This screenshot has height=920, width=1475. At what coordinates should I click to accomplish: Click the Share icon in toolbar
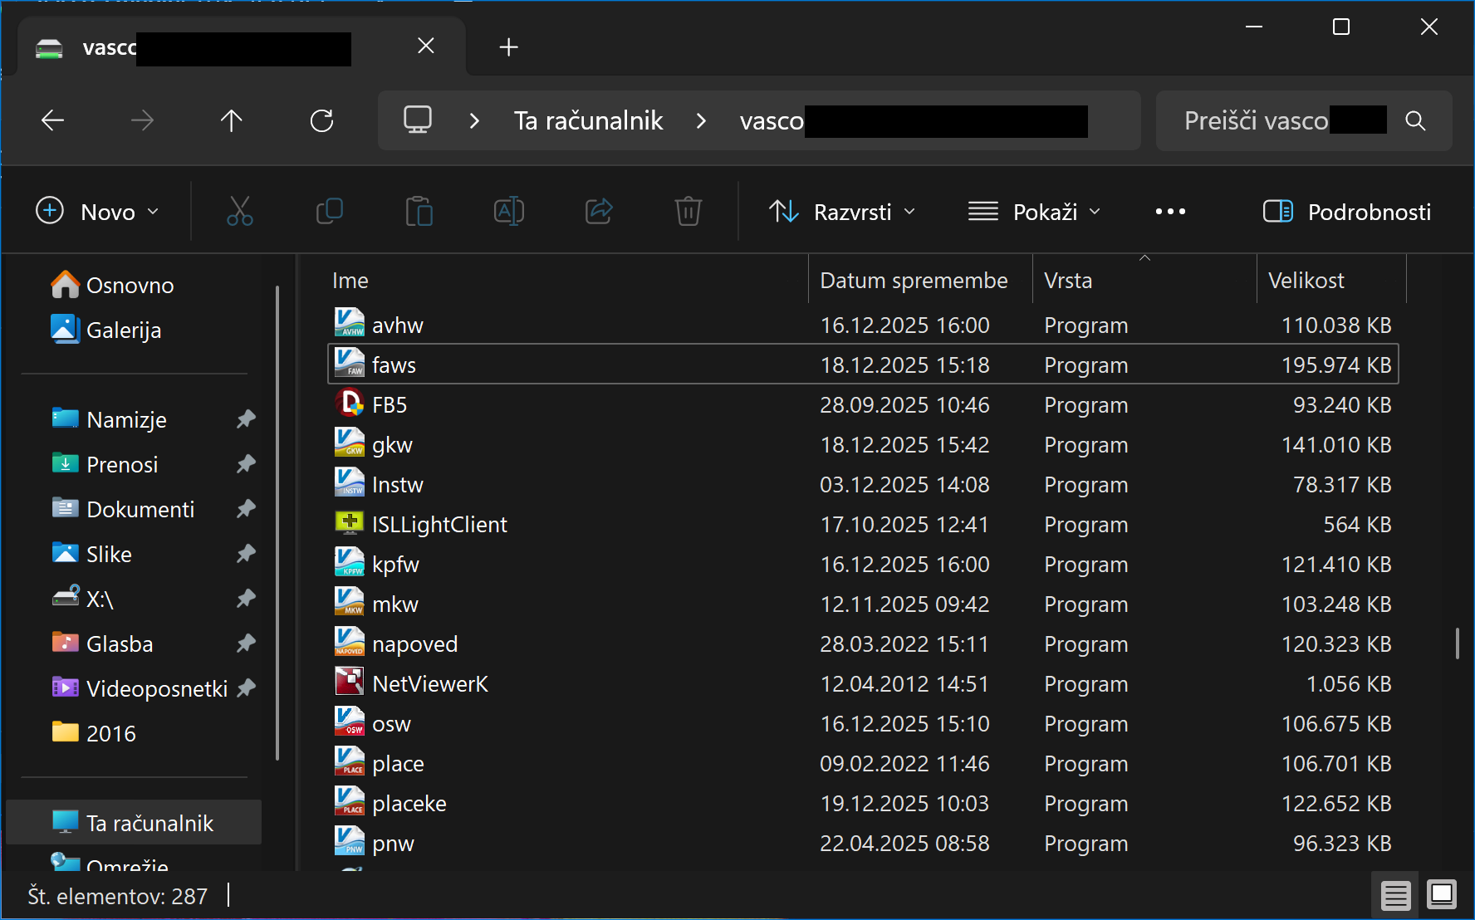pyautogui.click(x=598, y=212)
